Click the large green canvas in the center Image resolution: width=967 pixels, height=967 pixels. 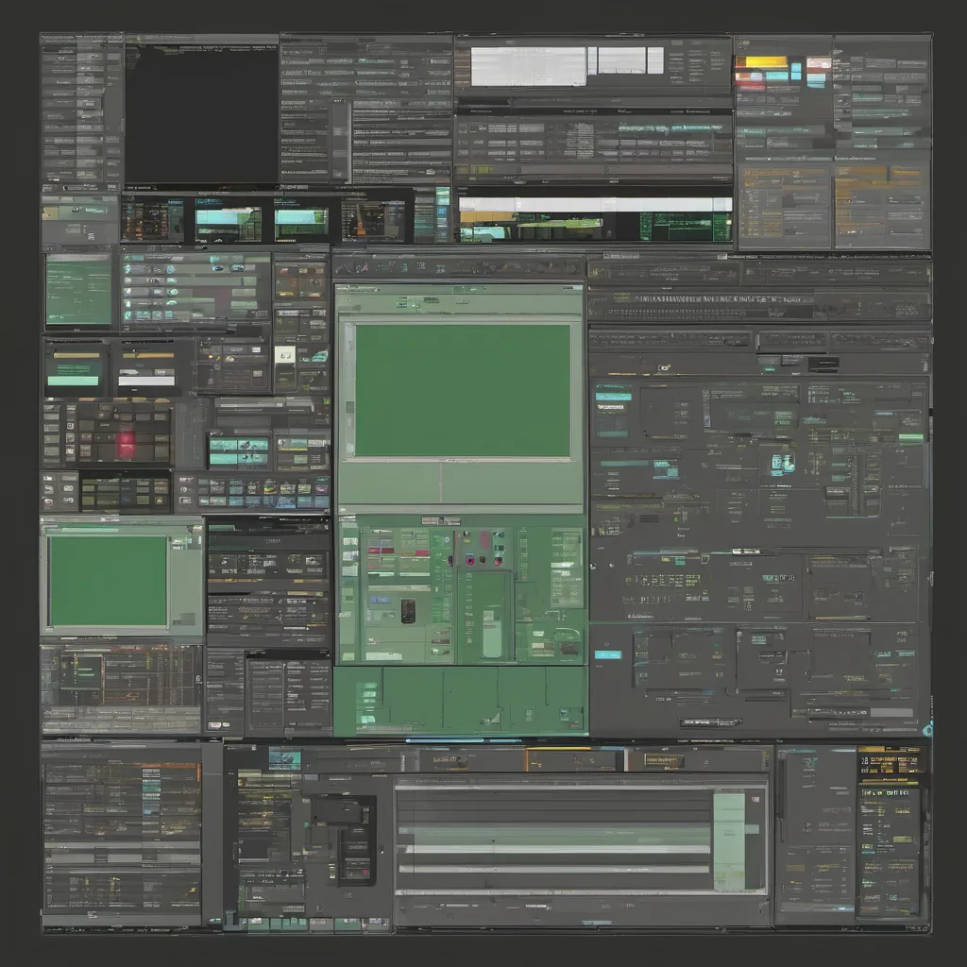click(x=462, y=390)
